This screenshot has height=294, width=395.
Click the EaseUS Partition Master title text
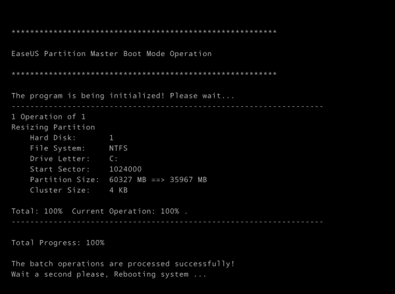(111, 53)
